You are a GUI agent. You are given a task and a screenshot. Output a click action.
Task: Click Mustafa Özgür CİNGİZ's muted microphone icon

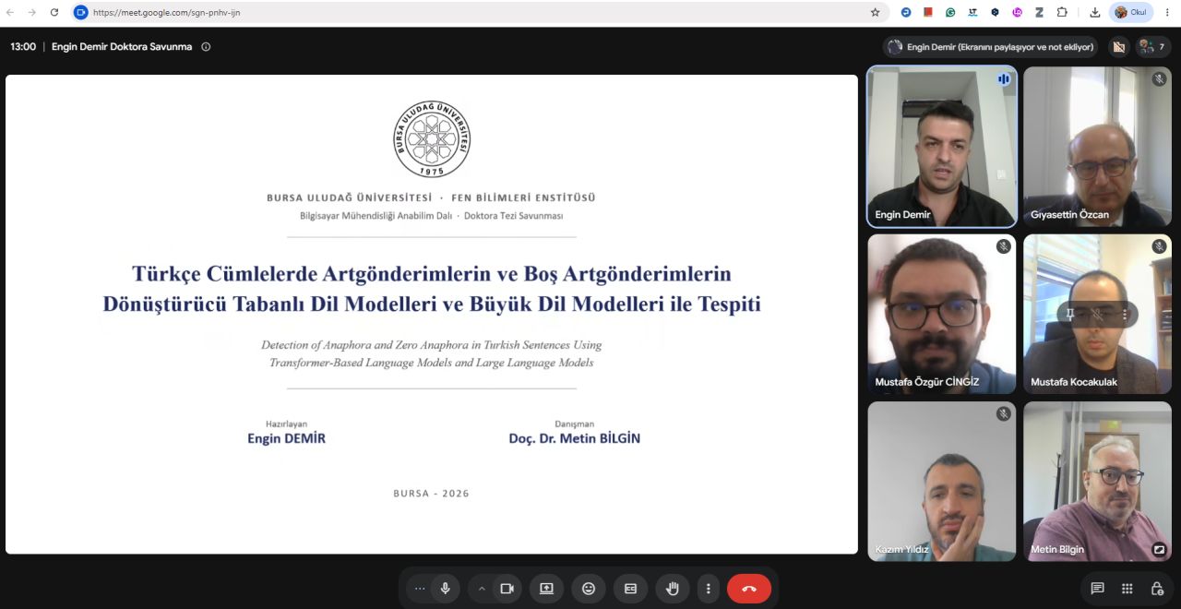pos(1003,246)
